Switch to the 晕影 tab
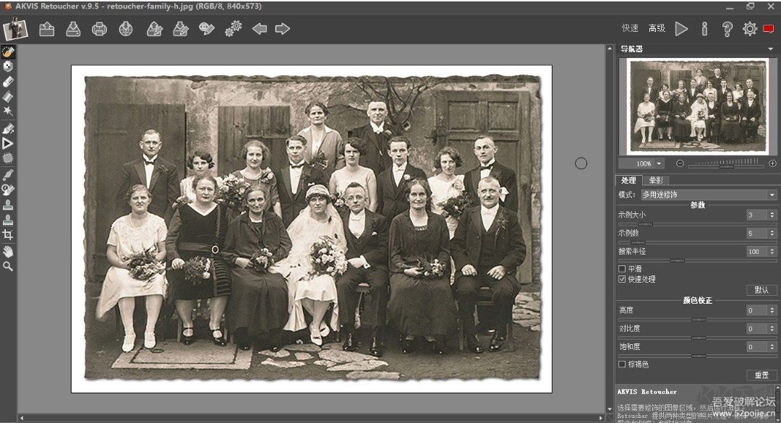Screen dimensions: 781x423 click(656, 180)
